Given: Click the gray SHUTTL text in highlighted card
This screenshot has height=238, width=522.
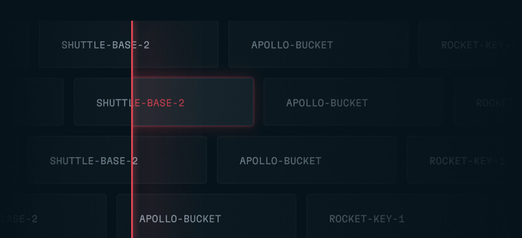Looking at the screenshot, I should pos(115,103).
